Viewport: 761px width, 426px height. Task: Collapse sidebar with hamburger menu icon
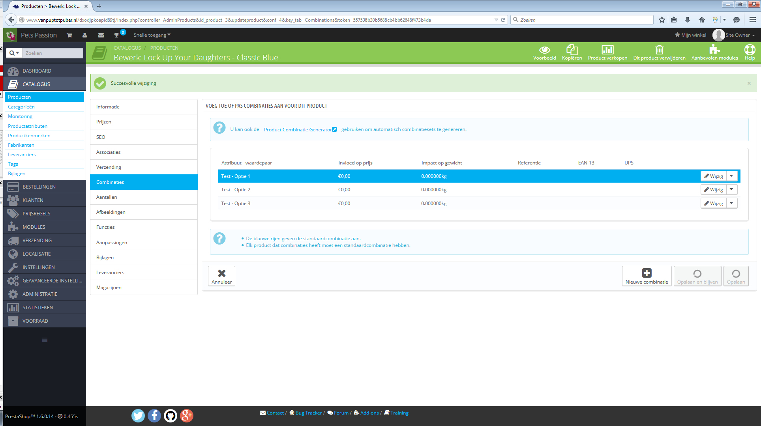pyautogui.click(x=45, y=340)
